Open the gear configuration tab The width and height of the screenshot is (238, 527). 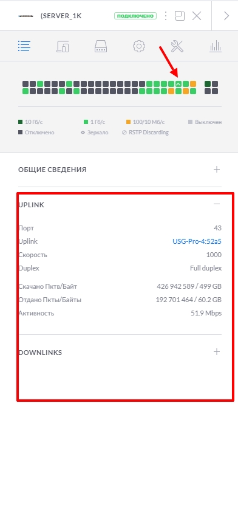[x=138, y=46]
